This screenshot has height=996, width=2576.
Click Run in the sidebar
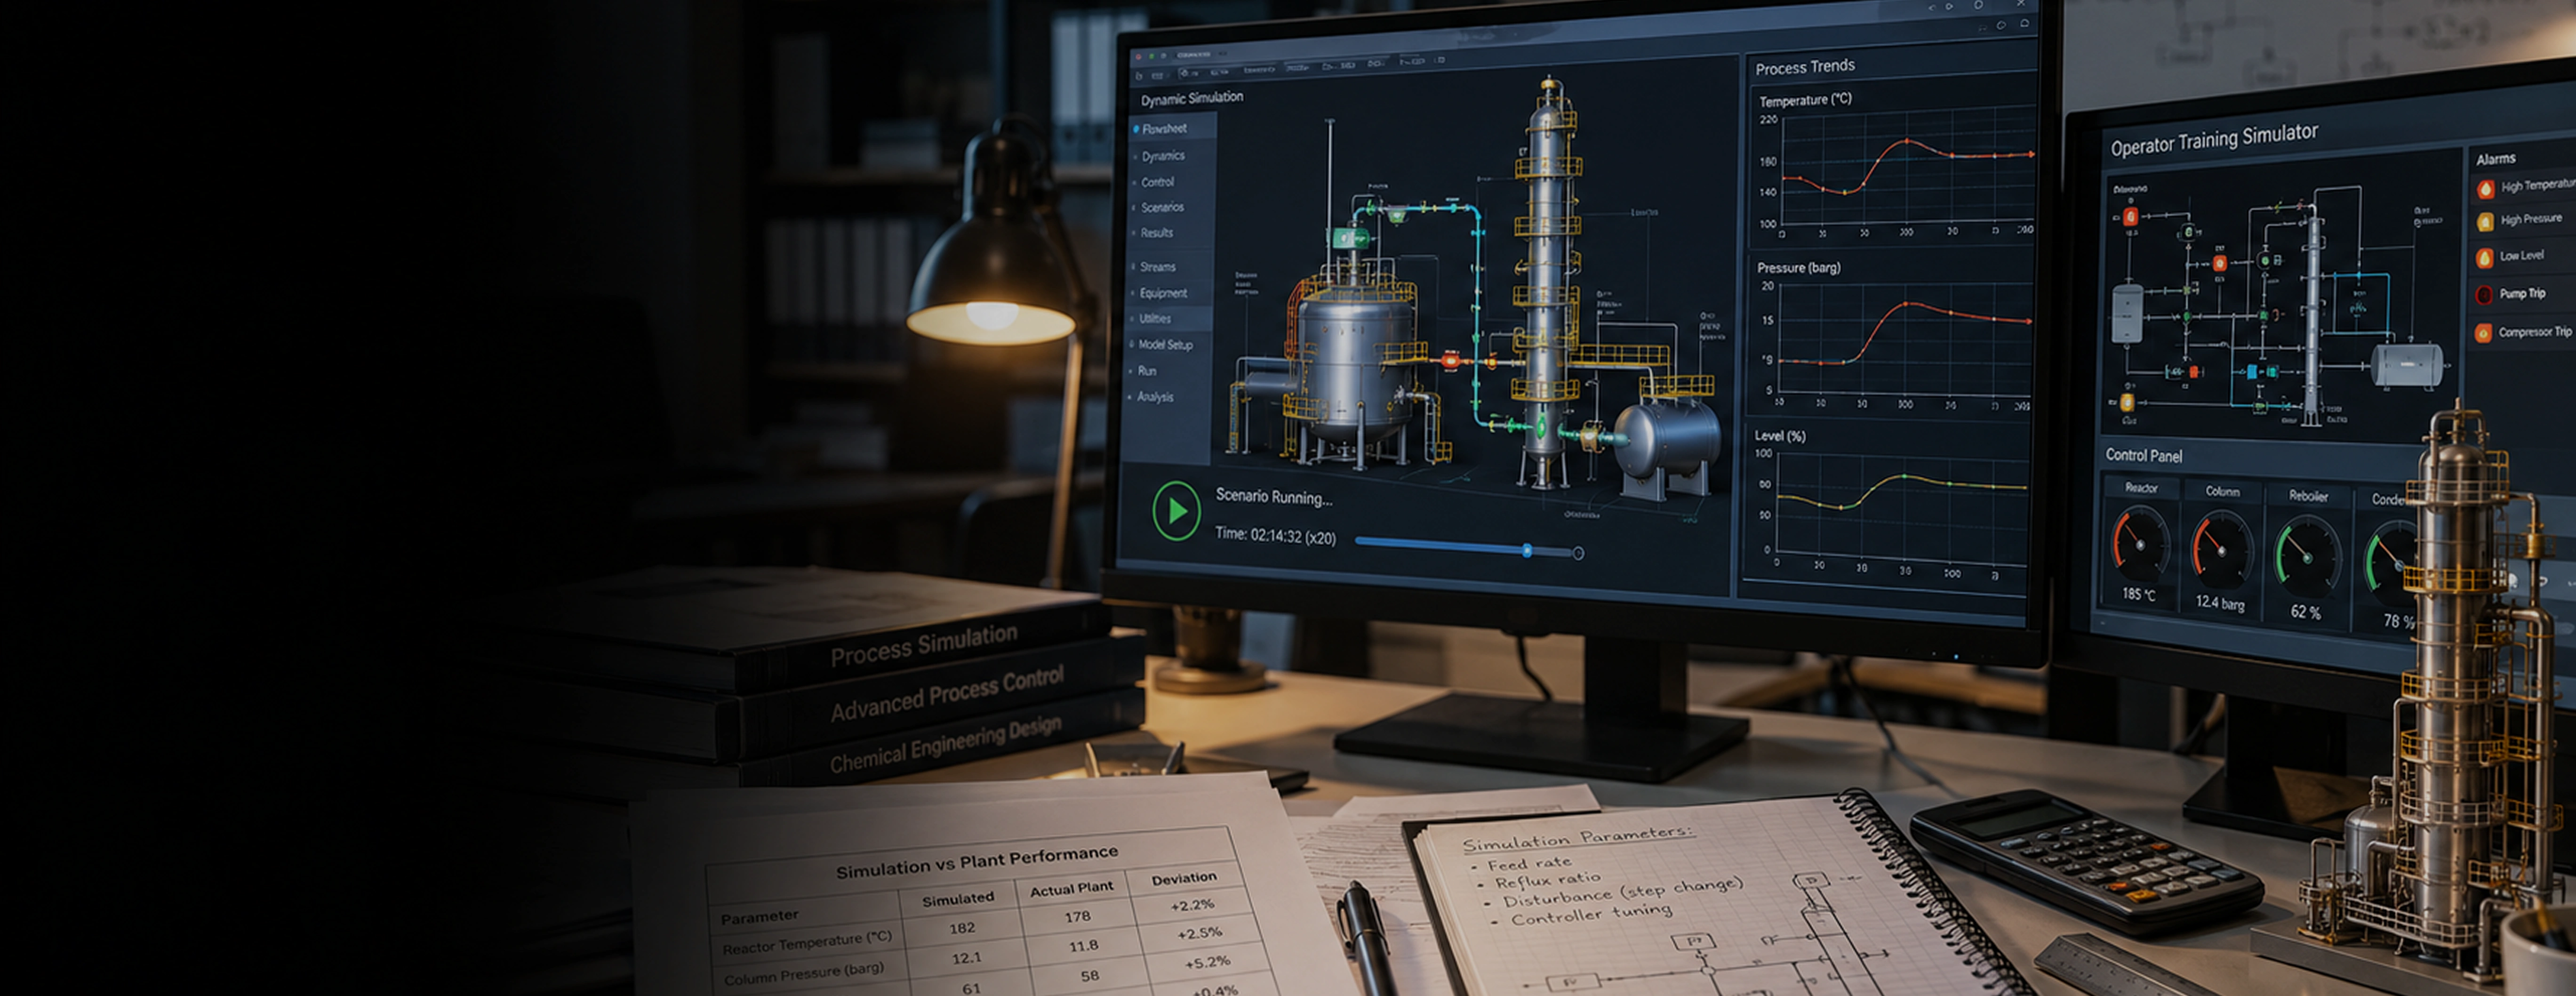(x=1147, y=370)
